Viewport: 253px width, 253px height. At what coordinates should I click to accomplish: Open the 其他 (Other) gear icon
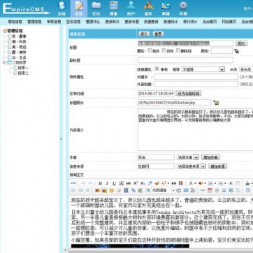pyautogui.click(x=183, y=8)
